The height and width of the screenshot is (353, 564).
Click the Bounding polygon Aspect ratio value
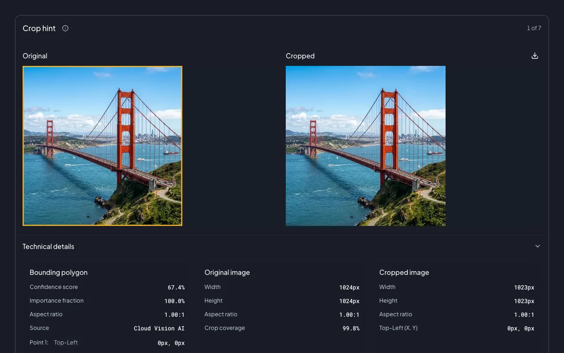pos(174,315)
